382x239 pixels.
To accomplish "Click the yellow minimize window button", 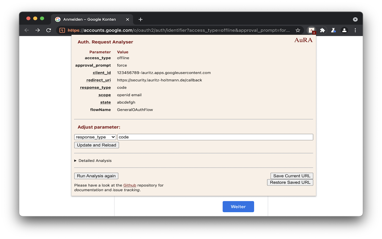I will [x=35, y=18].
